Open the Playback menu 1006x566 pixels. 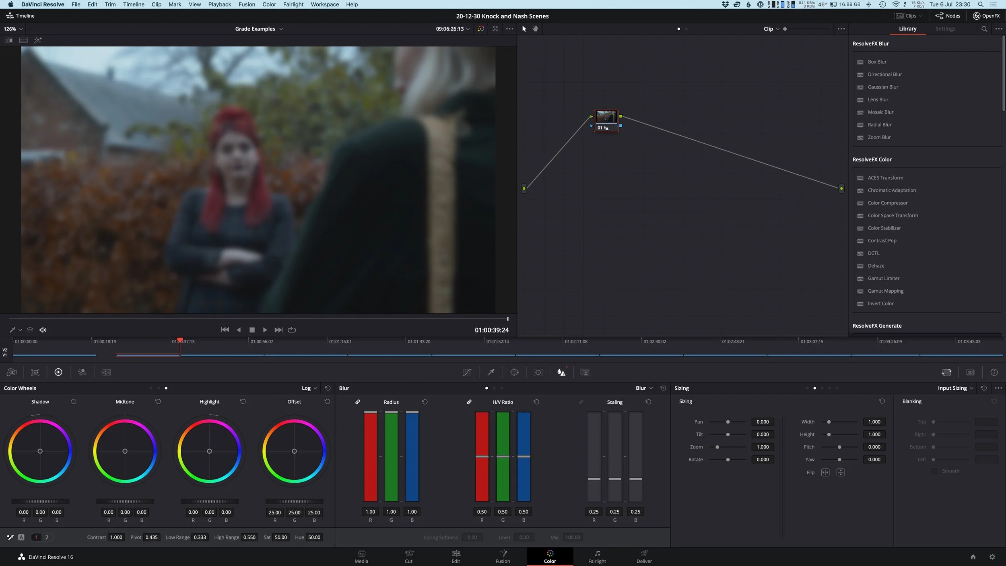tap(219, 4)
